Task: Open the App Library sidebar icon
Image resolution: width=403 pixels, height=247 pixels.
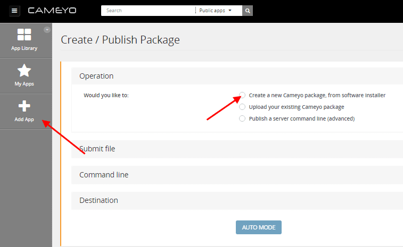Action: (24, 35)
